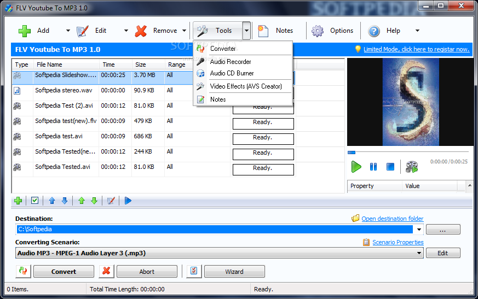Click the Edit pencil icon in top toolbar

pyautogui.click(x=82, y=31)
